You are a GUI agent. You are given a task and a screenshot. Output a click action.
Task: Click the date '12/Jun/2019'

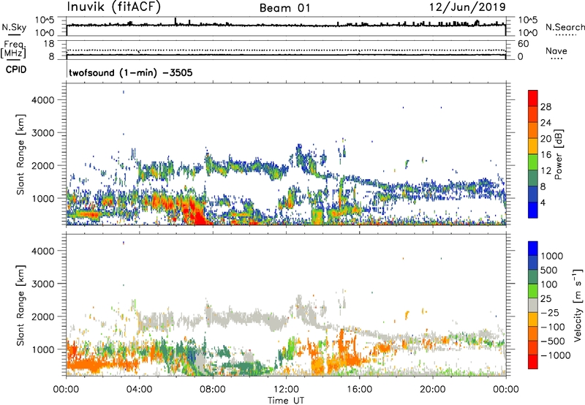[467, 7]
